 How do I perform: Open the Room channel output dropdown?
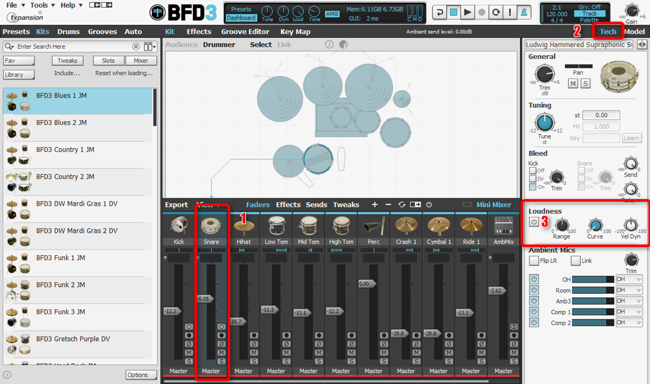coord(628,290)
